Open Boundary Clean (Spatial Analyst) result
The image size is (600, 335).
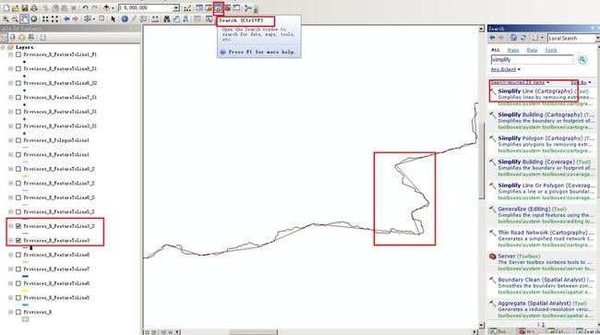[x=542, y=280]
